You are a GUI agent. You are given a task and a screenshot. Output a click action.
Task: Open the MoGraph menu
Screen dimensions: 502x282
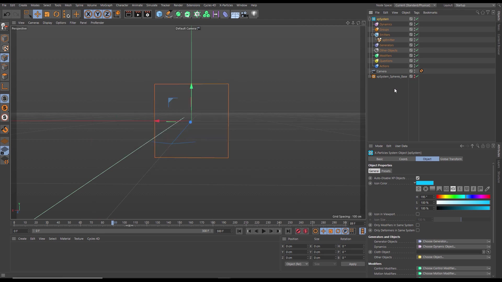tap(106, 5)
